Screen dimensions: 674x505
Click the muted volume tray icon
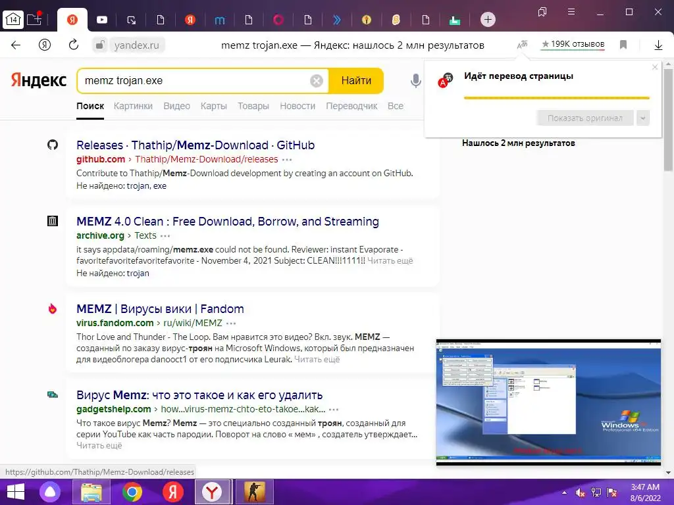[580, 493]
